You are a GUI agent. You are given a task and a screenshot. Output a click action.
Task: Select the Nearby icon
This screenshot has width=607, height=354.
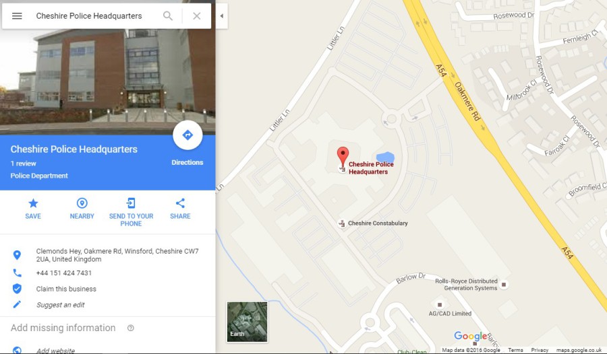82,203
